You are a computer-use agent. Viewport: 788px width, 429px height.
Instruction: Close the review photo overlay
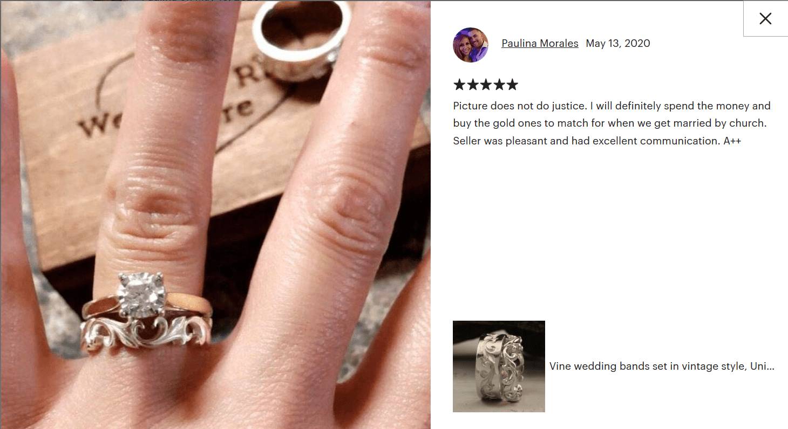pyautogui.click(x=765, y=19)
